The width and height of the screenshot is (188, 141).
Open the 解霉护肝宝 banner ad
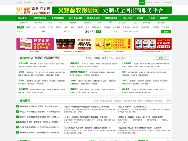(74, 44)
